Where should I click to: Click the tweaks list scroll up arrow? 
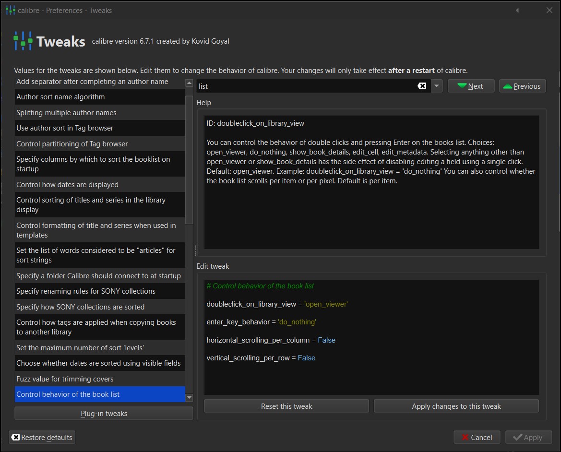click(189, 83)
